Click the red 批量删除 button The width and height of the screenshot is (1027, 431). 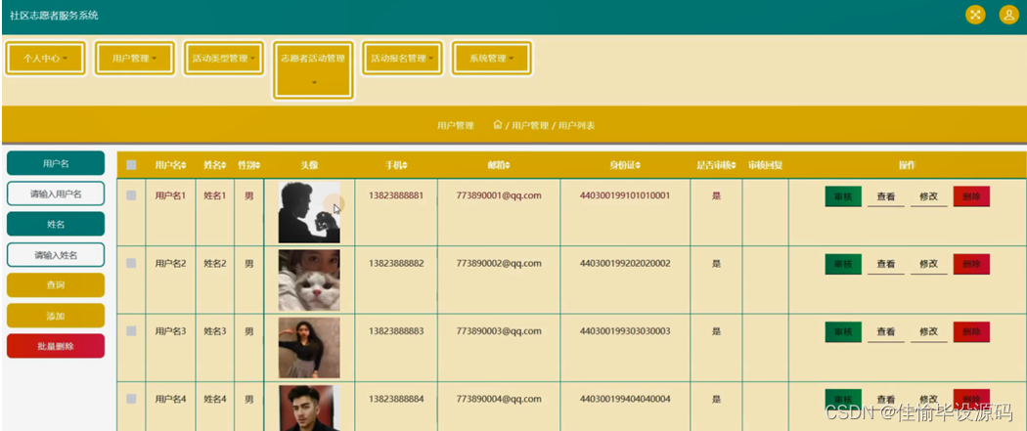56,346
